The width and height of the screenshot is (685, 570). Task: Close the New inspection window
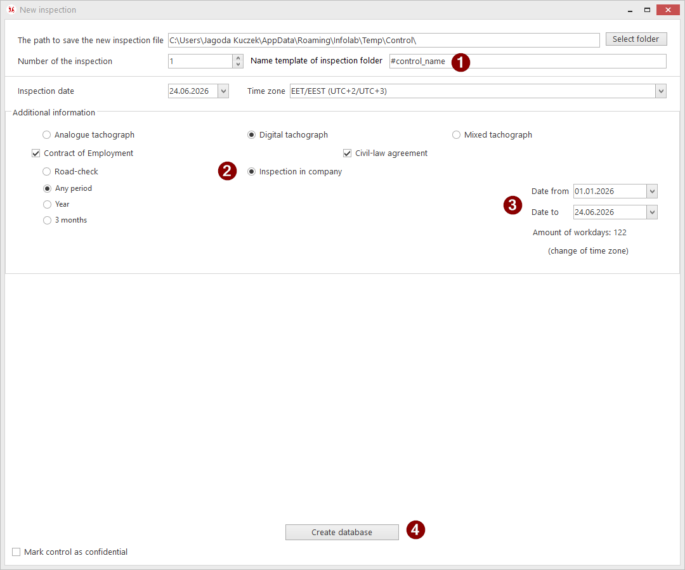point(668,10)
